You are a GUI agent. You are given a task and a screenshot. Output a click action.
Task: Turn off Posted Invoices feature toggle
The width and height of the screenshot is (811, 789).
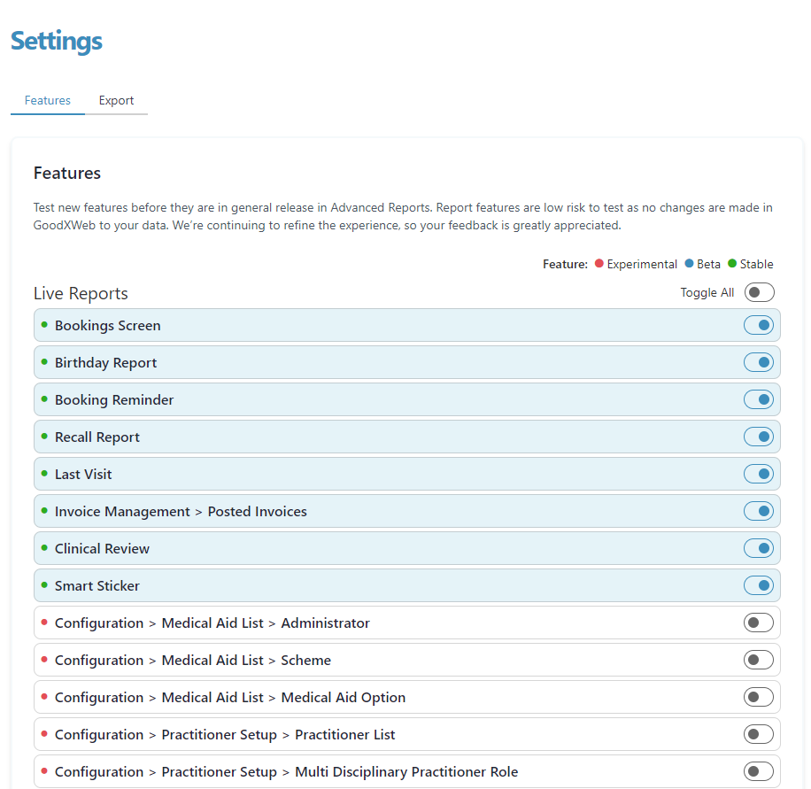(x=759, y=512)
